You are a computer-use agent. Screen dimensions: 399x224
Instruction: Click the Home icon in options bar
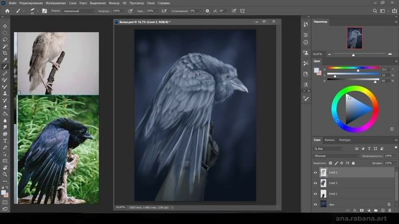(7, 11)
